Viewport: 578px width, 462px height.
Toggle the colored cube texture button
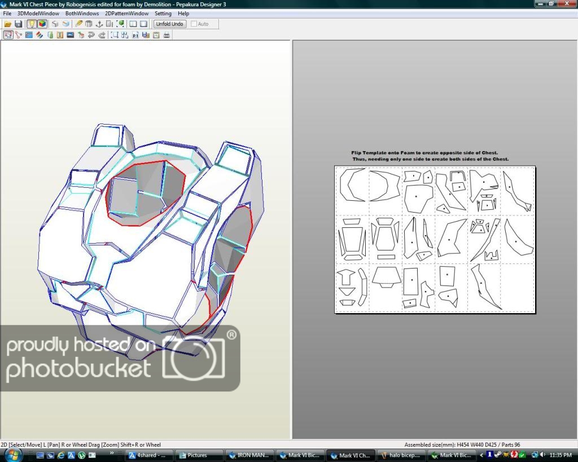click(x=42, y=24)
